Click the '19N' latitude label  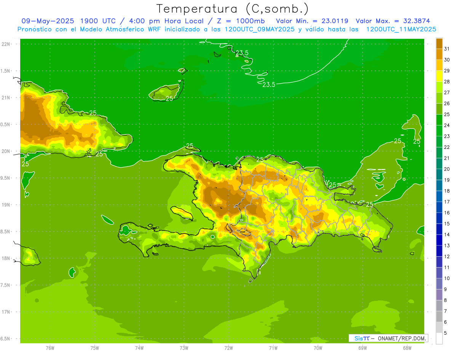(6, 204)
